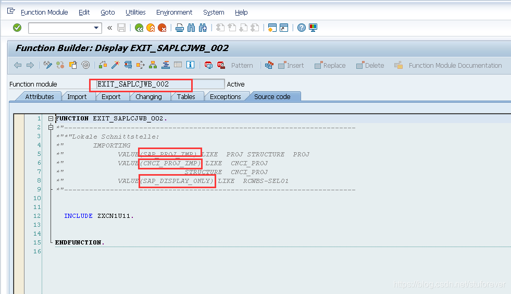The height and width of the screenshot is (294, 511).
Task: Click the SAP window menu icon
Action: point(11,11)
